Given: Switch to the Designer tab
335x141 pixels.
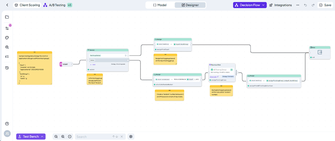Looking at the screenshot, I should (190, 5).
